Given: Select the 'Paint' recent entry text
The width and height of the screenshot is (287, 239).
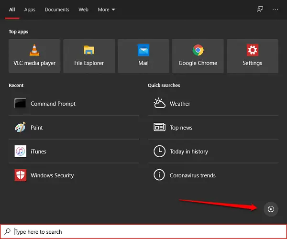Looking at the screenshot, I should pos(37,128).
